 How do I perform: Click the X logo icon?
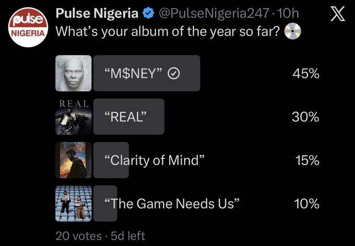338,14
